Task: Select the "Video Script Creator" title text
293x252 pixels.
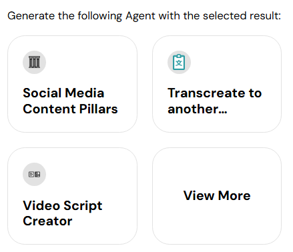Action: [x=63, y=213]
